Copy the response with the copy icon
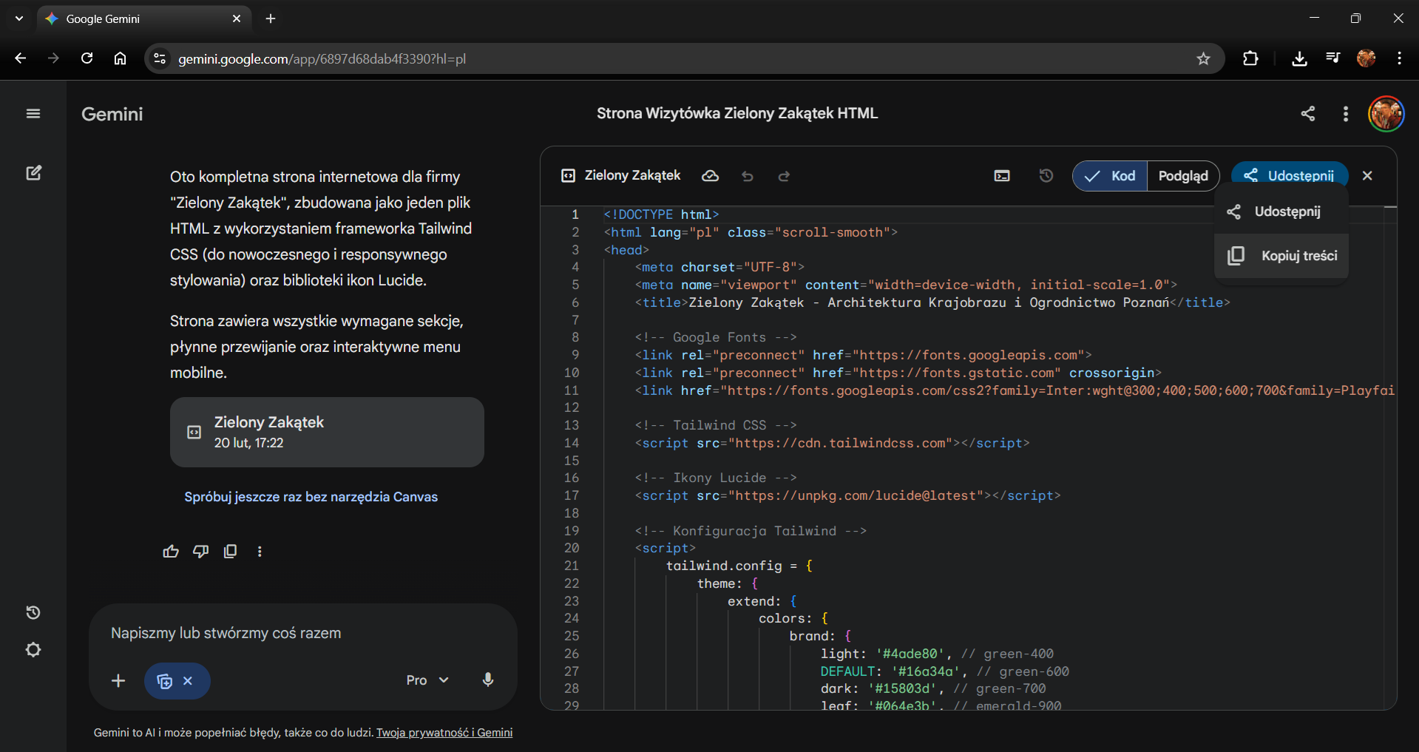The image size is (1419, 752). point(230,552)
